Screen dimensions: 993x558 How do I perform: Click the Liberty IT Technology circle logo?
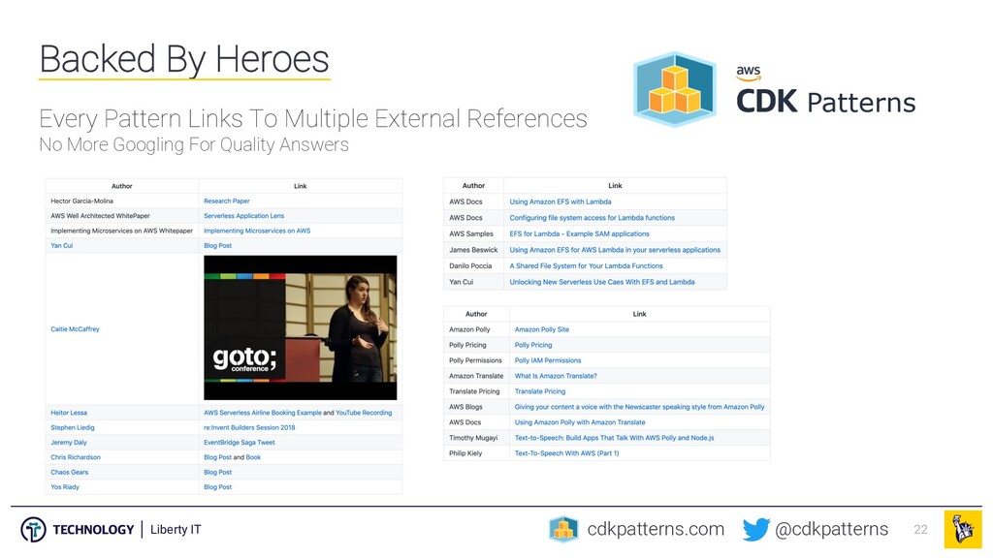click(33, 530)
